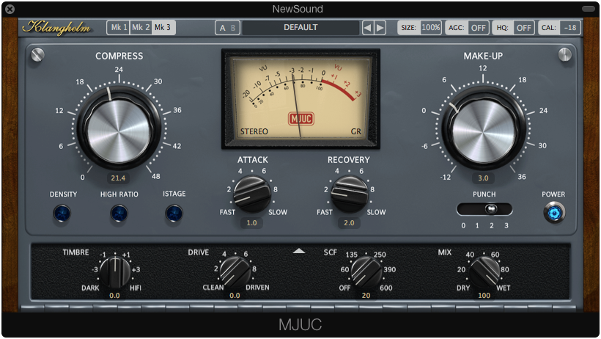Click the STEREO label on the meter

pyautogui.click(x=254, y=131)
